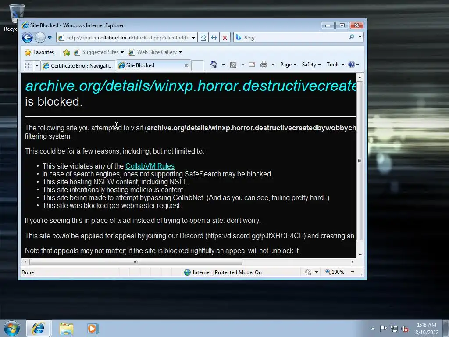Launch Windows Media Player from taskbar
449x337 pixels.
point(93,328)
